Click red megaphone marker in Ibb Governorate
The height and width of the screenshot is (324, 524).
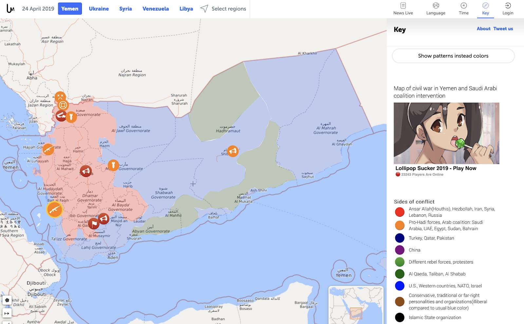coord(103,218)
